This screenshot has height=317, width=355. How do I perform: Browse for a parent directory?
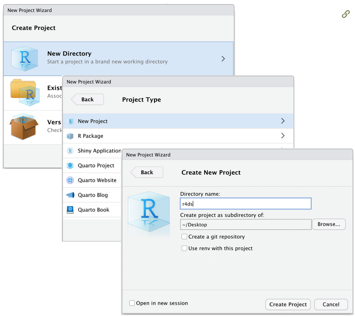329,225
